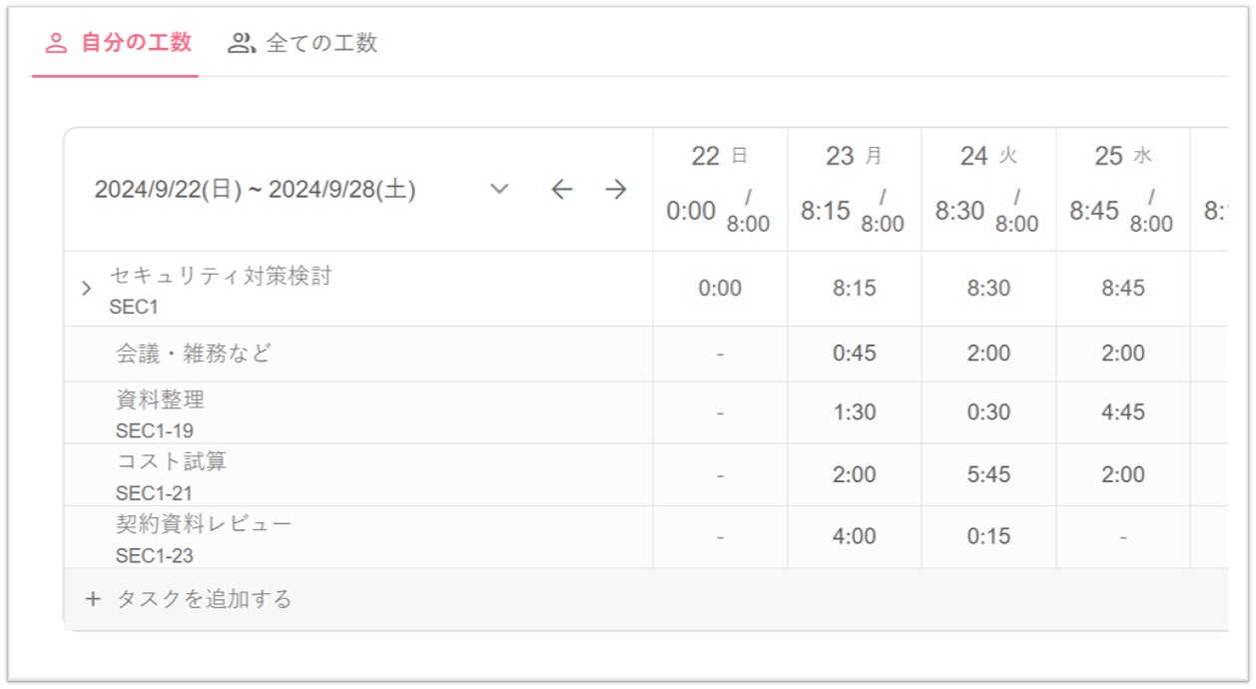
Task: Click the single person icon on 自分の工数
Action: coord(57,44)
